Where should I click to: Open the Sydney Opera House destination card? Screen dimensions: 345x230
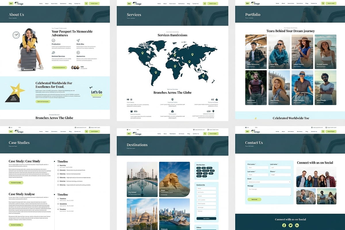click(x=175, y=214)
